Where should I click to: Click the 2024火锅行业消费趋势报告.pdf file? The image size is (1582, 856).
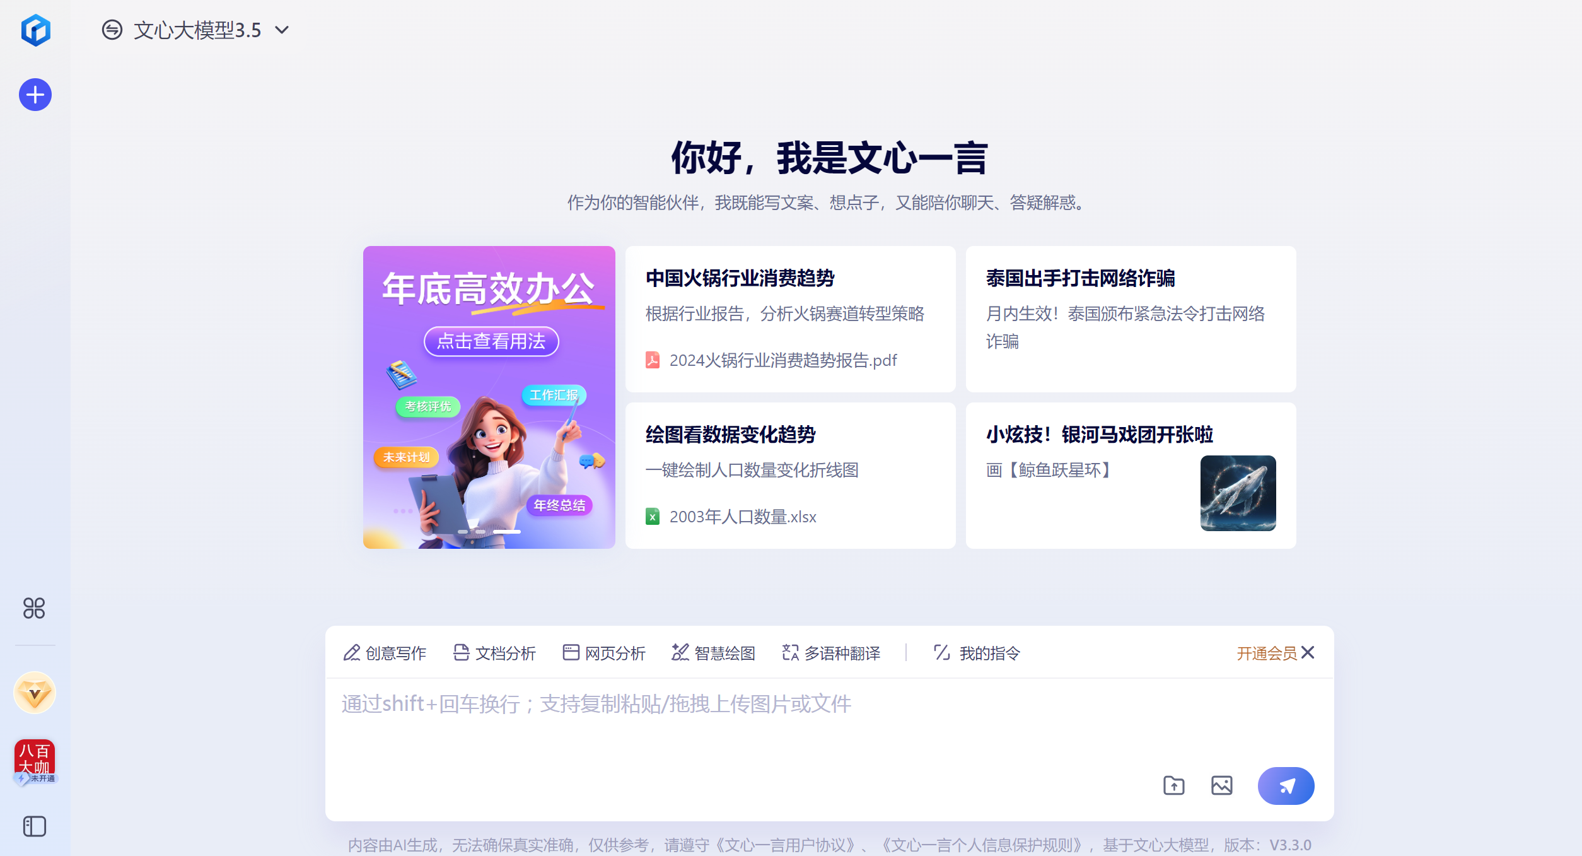coord(782,360)
